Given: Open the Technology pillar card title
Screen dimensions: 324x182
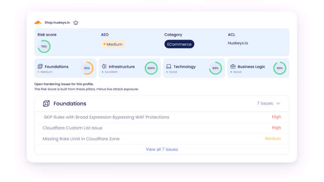Looking at the screenshot, I should (x=184, y=67).
